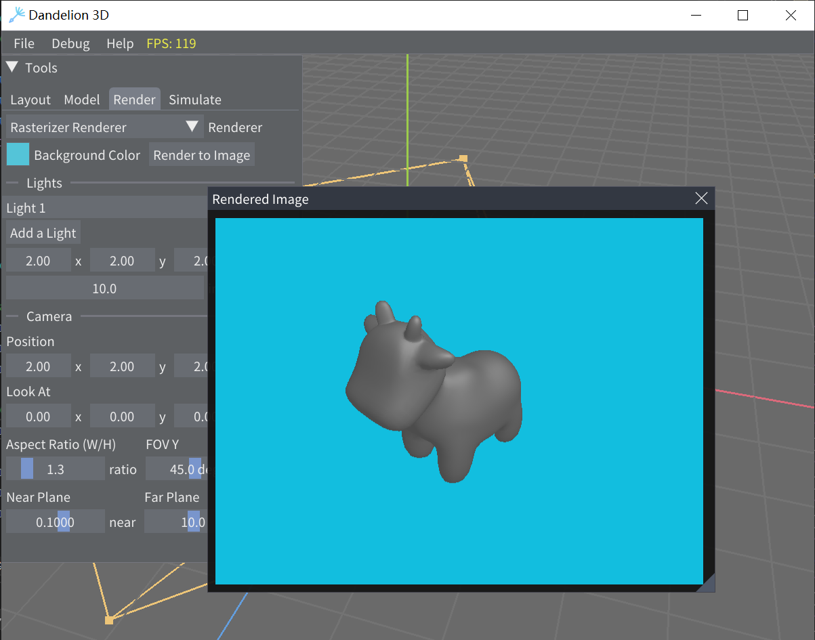Open the File menu
815x640 pixels.
point(24,43)
